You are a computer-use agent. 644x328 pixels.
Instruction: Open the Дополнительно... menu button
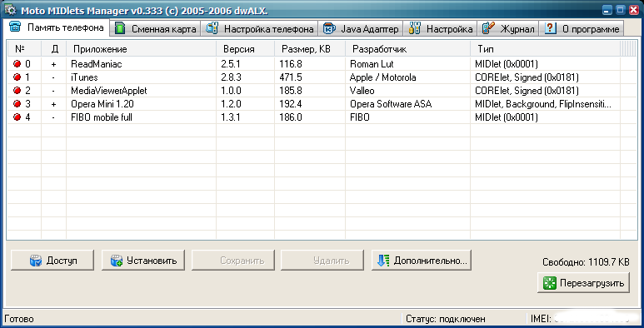pos(422,261)
